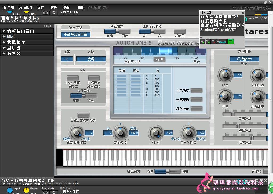Open the 音阶 大调 scale dropdown
273x194 pixels.
click(x=91, y=59)
